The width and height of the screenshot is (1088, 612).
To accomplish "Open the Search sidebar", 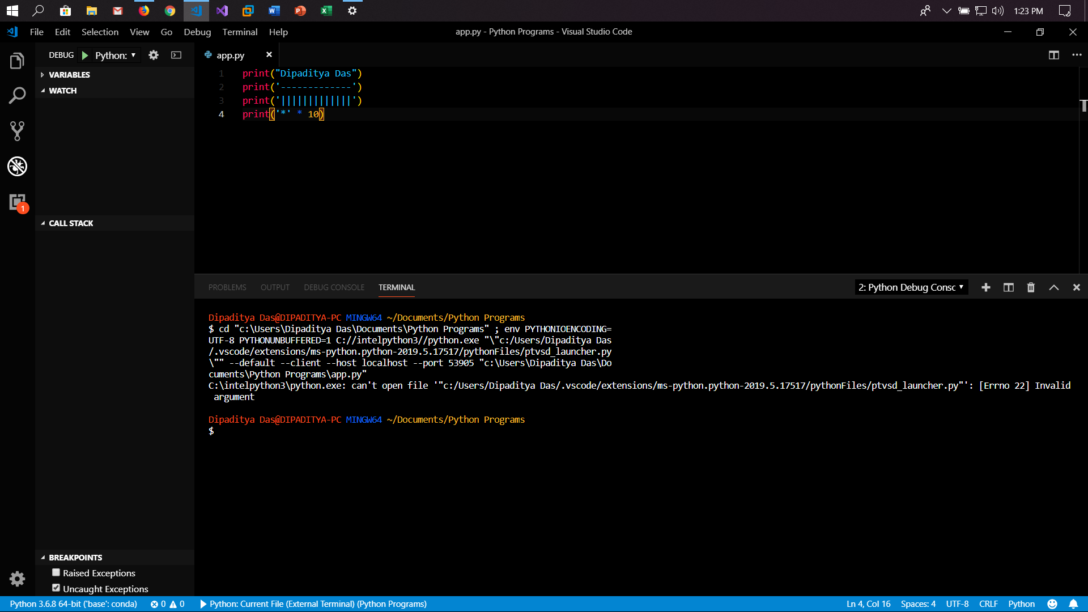I will pyautogui.click(x=17, y=95).
